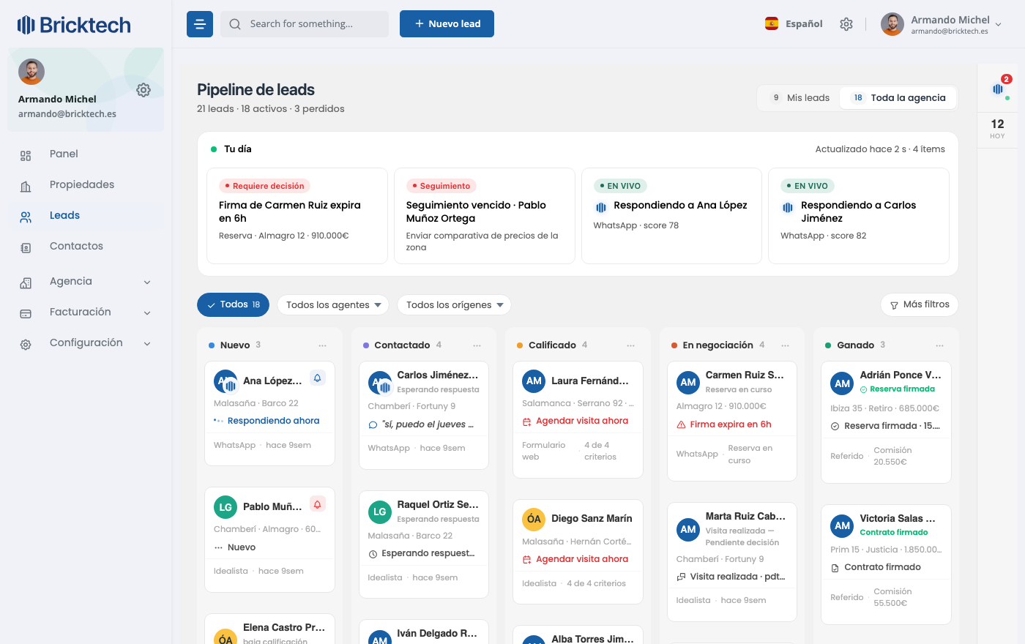Open settings gear in top header
This screenshot has width=1025, height=644.
click(846, 24)
